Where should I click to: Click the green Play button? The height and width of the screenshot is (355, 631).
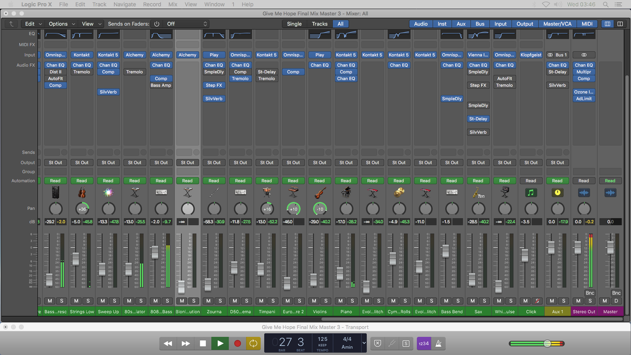[220, 343]
